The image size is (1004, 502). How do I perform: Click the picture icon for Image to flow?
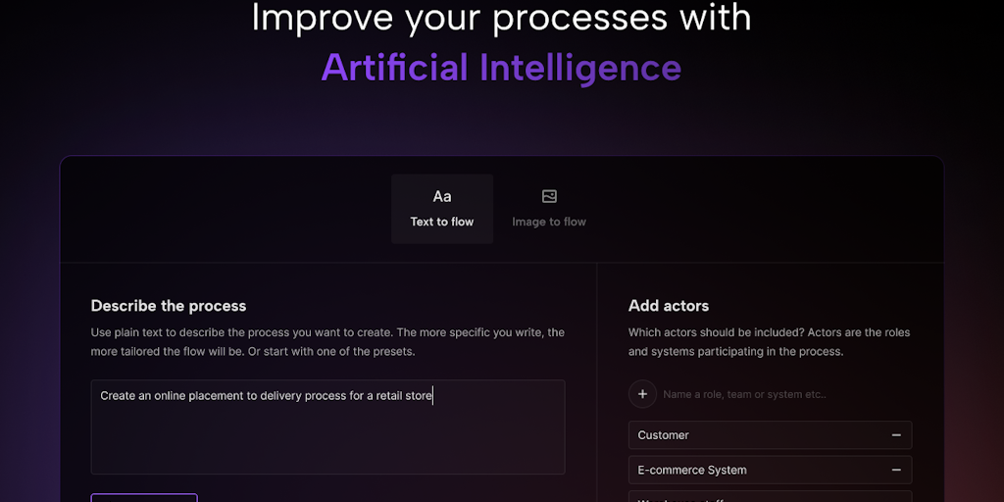[x=549, y=196]
